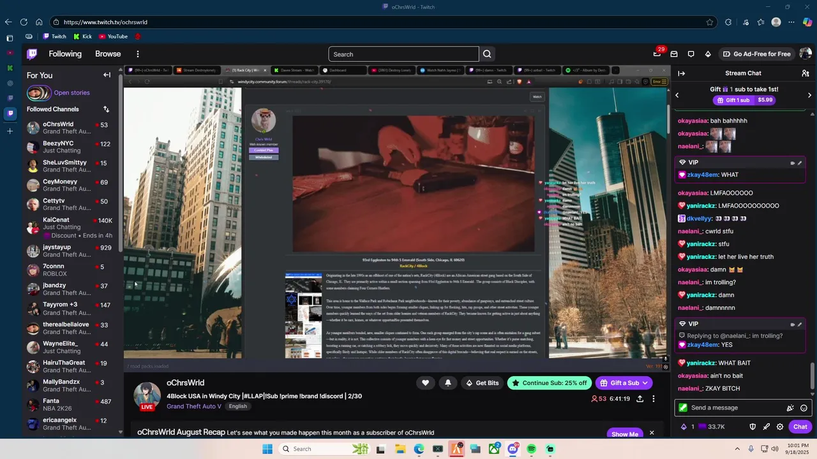Collapse the Stream Chat panel
The width and height of the screenshot is (817, 459).
coord(681,73)
